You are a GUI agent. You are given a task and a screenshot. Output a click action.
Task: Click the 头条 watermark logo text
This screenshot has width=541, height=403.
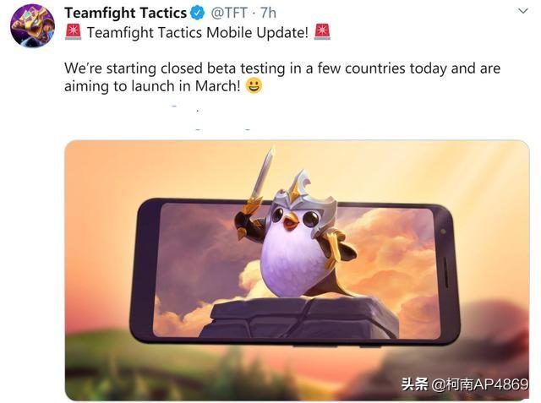[415, 384]
